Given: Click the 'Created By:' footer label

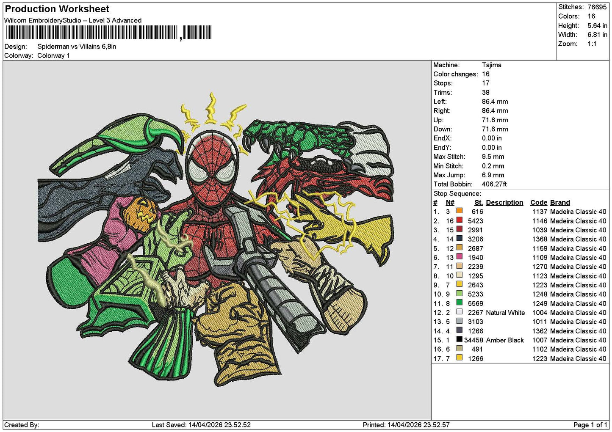Looking at the screenshot, I should (22, 425).
